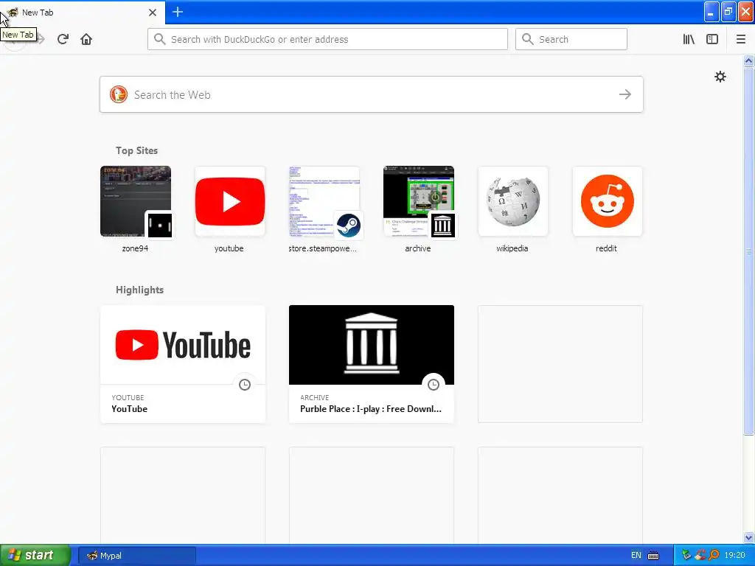Open the hamburger application menu

coord(740,39)
